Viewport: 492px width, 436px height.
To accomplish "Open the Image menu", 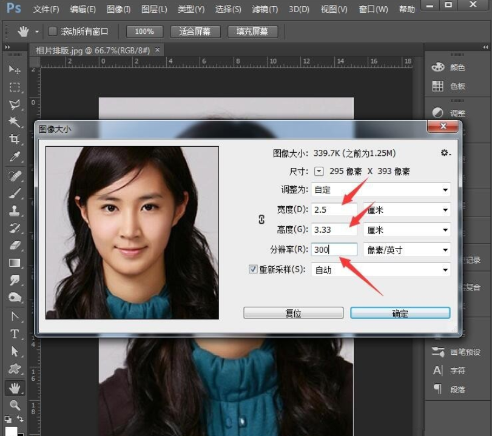I will tap(118, 9).
